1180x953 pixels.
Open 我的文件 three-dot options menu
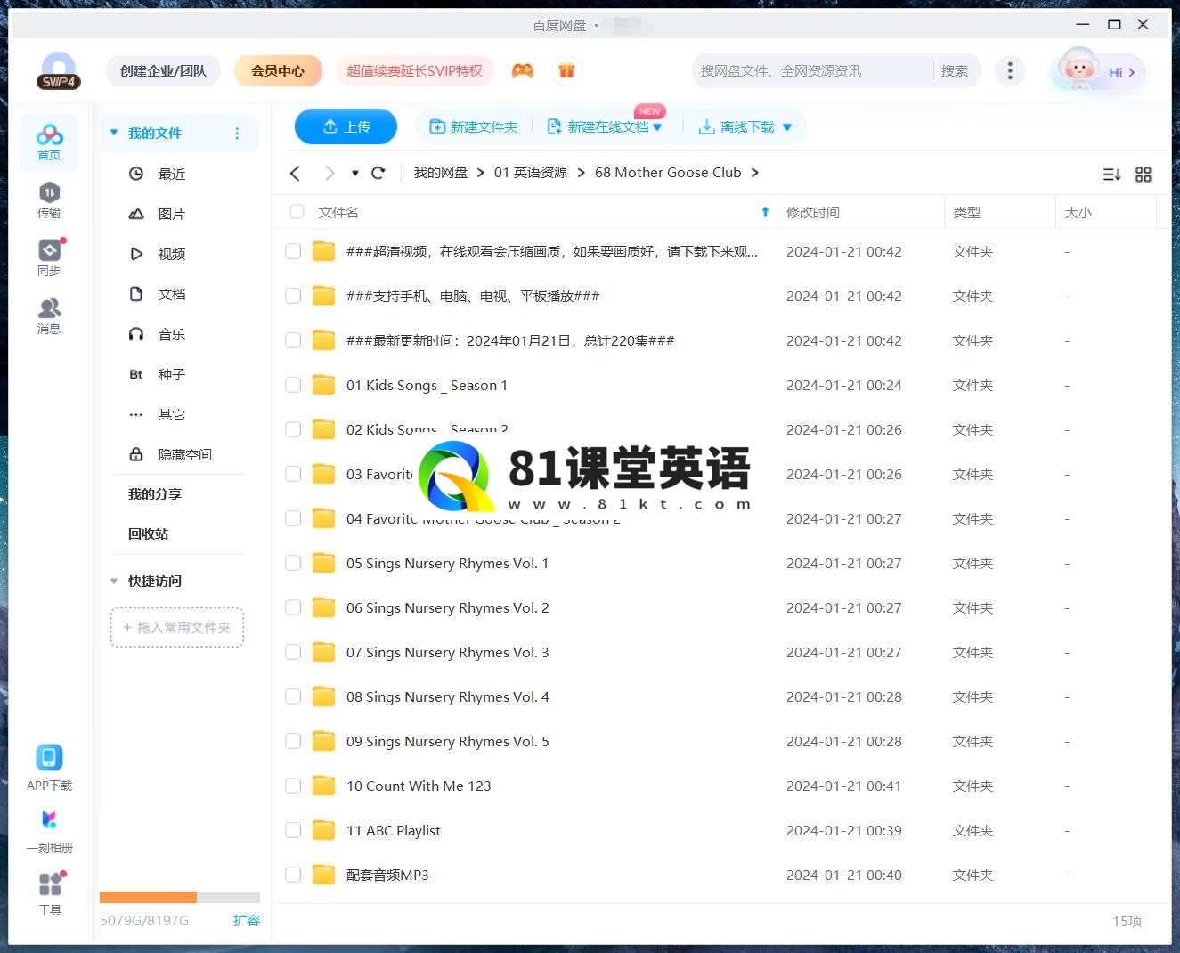[237, 133]
